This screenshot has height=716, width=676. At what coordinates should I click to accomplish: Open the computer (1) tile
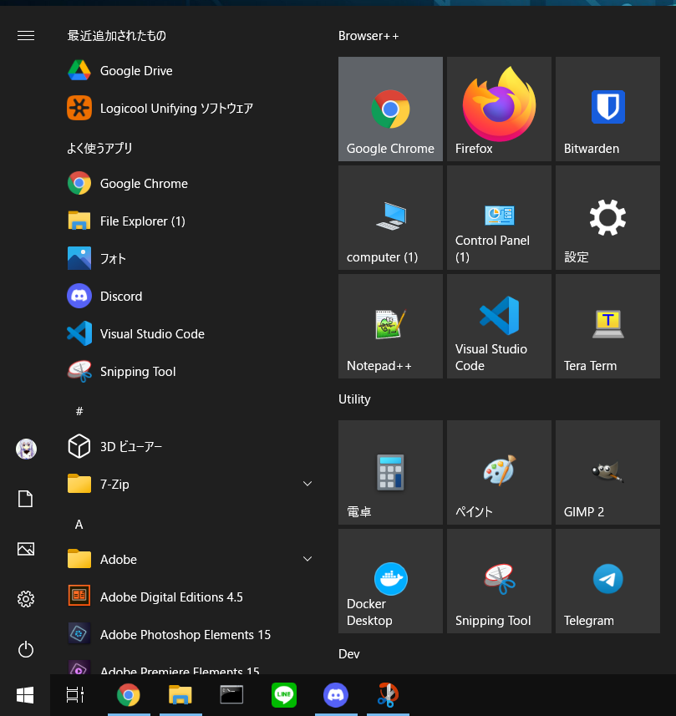pos(390,217)
